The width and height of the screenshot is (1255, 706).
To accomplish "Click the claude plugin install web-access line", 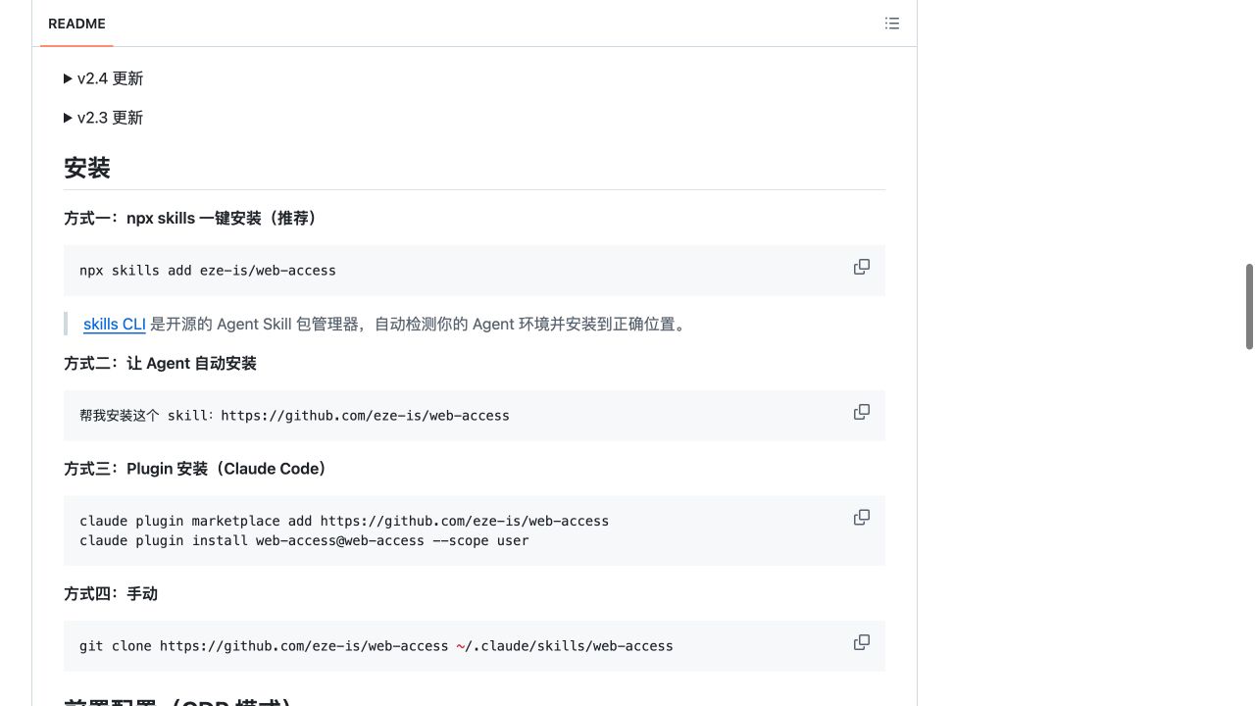I will coord(304,540).
